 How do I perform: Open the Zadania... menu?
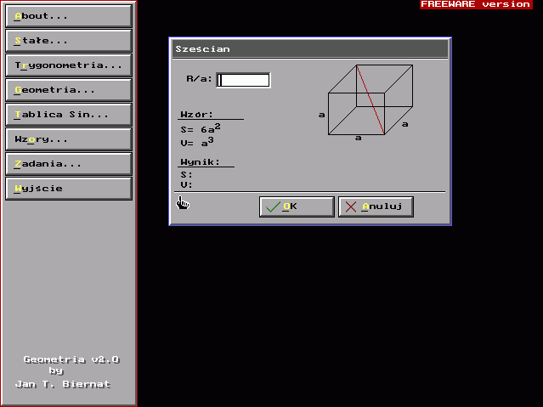[69, 164]
